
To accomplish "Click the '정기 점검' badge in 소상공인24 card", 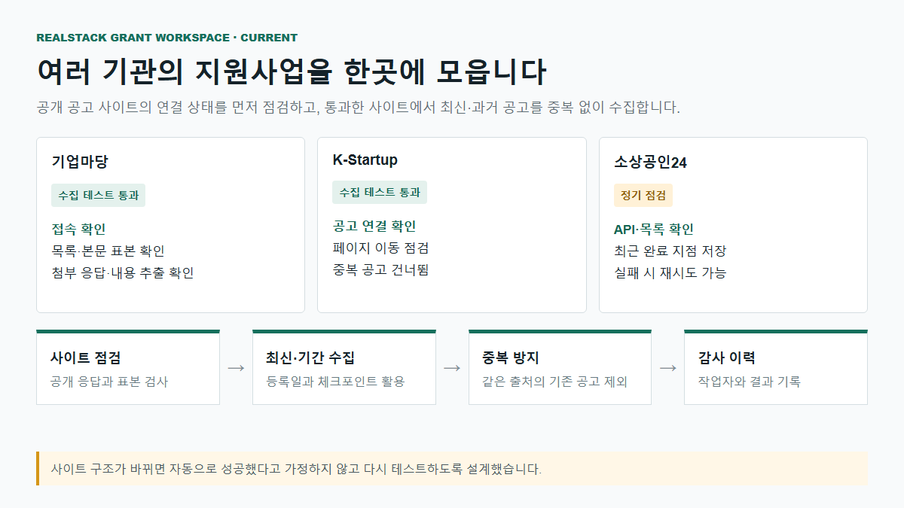I will (x=643, y=196).
